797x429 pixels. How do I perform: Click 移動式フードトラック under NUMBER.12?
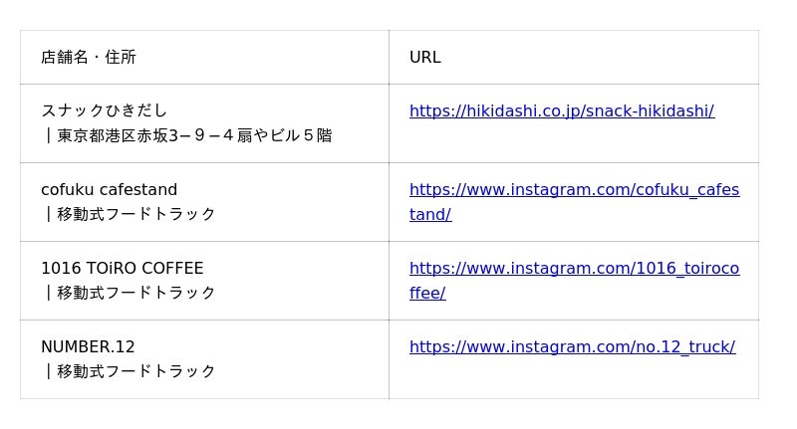pos(135,371)
